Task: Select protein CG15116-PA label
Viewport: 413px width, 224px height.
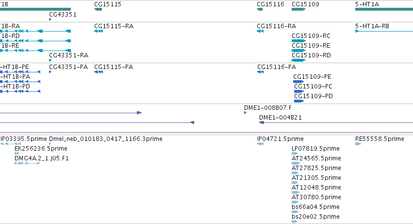Action: (277, 67)
